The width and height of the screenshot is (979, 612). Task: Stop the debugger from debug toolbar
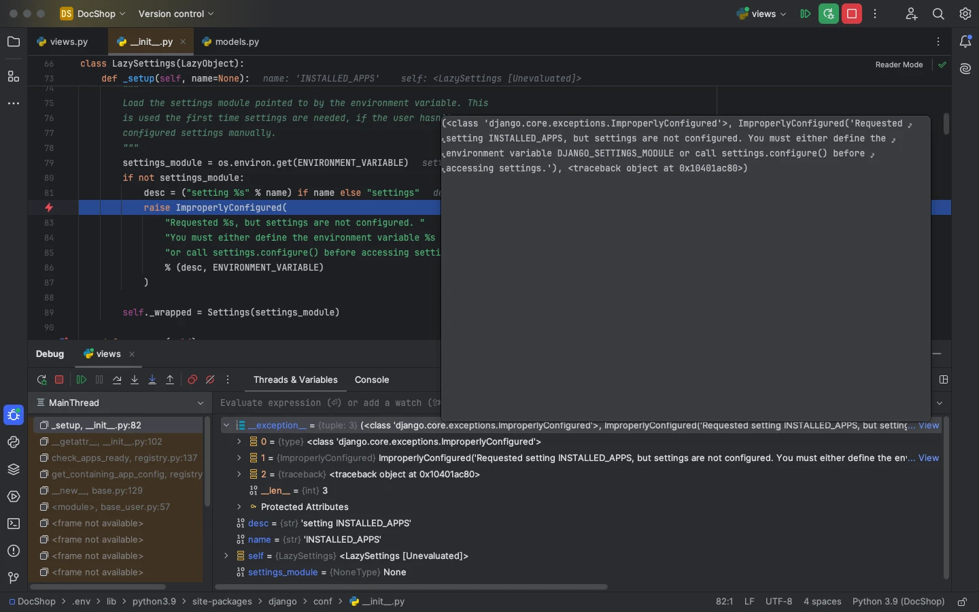tap(60, 380)
